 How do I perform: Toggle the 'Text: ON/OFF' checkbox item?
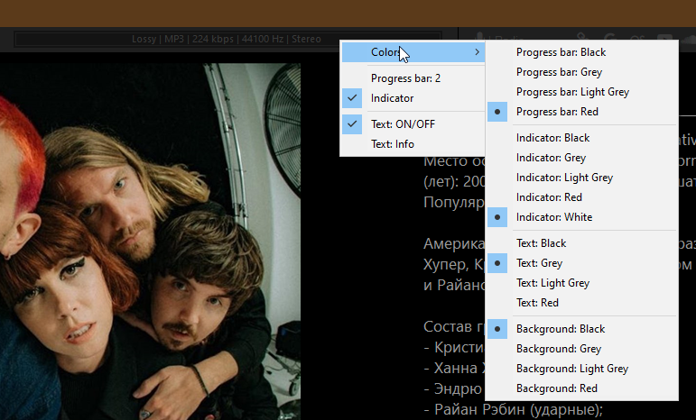coord(402,124)
